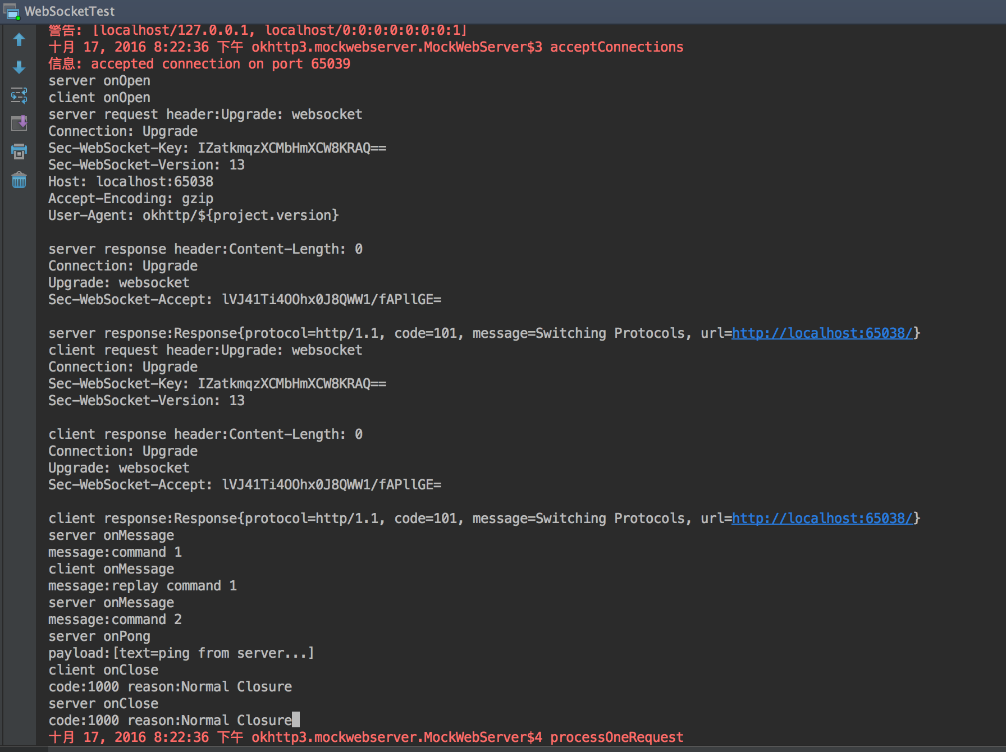Click 'server request header:Upgrade: websocket' line

click(x=205, y=114)
